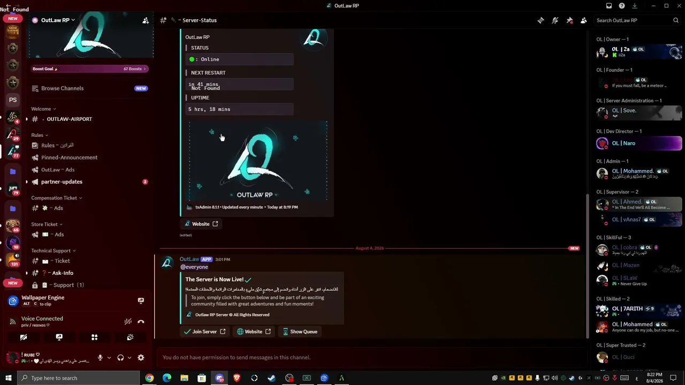Toggle the member list panel
Viewport: 685px width, 385px height.
[584, 20]
